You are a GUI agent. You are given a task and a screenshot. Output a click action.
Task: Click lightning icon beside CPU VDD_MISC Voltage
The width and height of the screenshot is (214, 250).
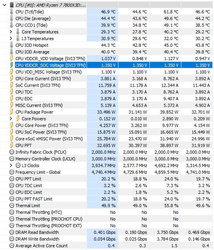click(x=11, y=72)
